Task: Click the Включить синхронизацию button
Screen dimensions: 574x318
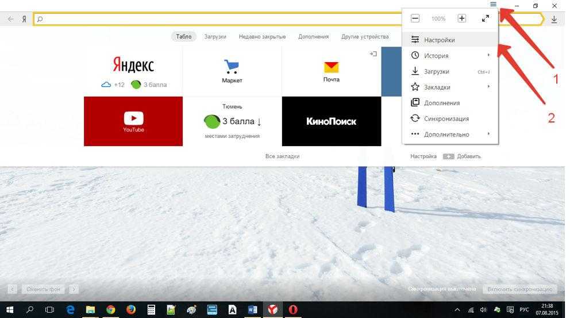Action: pyautogui.click(x=520, y=289)
